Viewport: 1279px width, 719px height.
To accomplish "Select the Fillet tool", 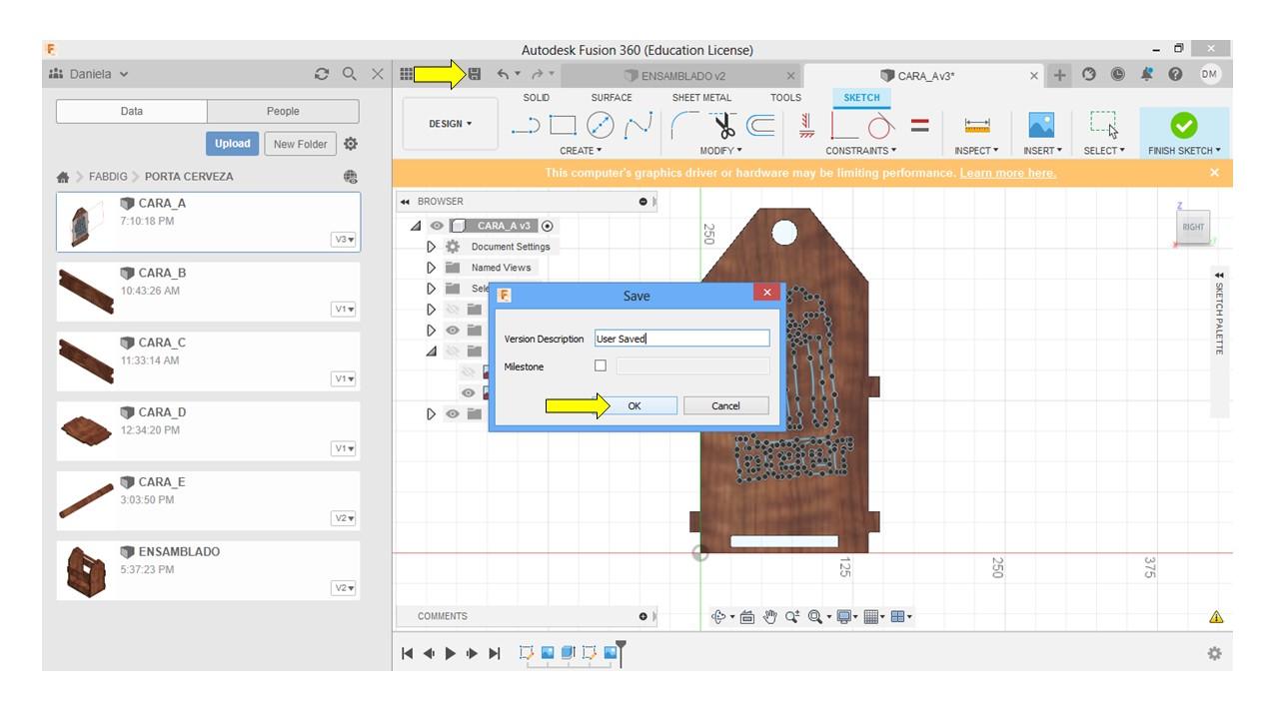I will coord(685,125).
